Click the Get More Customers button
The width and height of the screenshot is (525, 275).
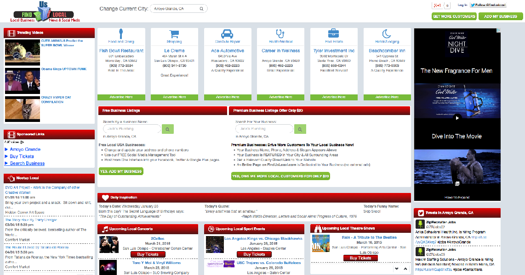point(454,16)
